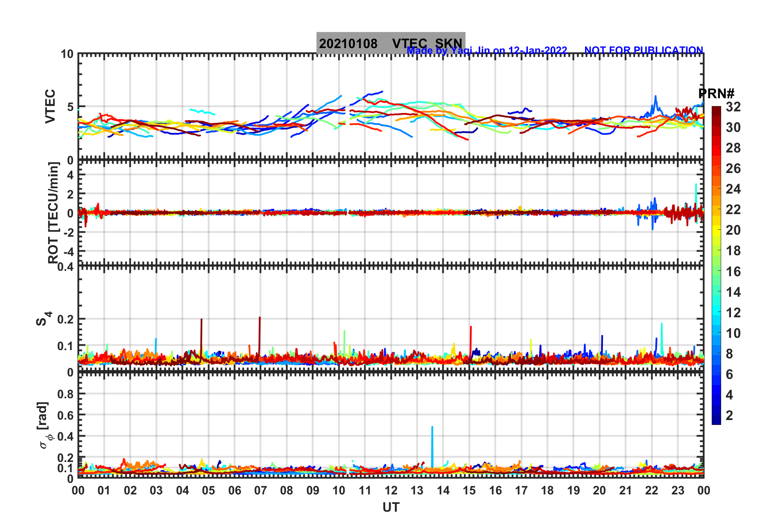
Task: Click the sigma phi [rad] axis label
Action: (44, 425)
